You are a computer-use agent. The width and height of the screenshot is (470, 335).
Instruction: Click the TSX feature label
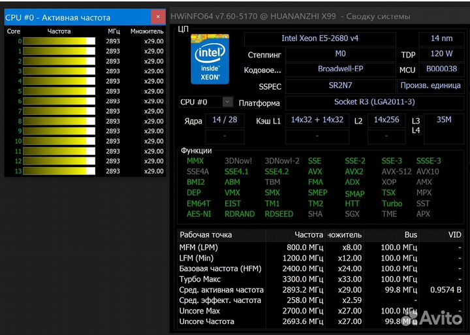tap(388, 193)
